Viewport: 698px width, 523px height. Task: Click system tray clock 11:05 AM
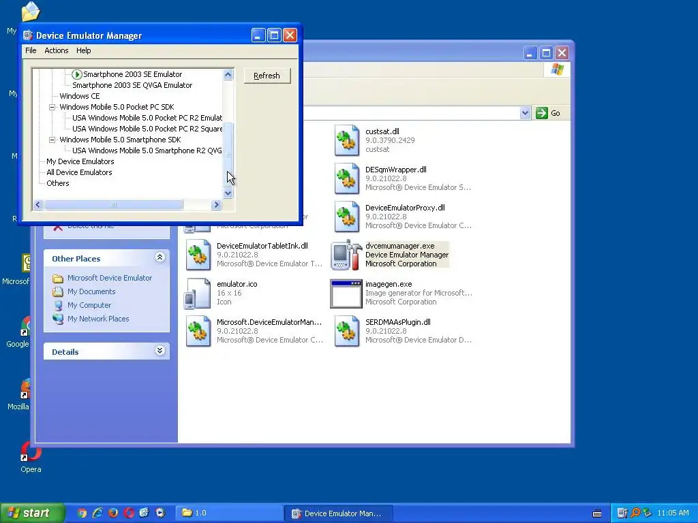pyautogui.click(x=673, y=513)
